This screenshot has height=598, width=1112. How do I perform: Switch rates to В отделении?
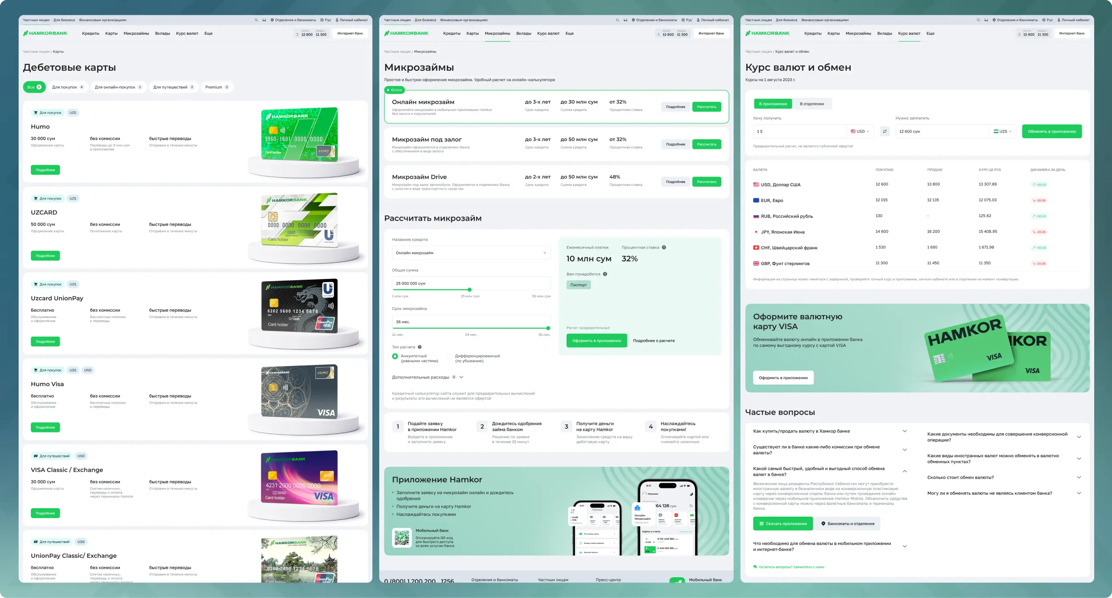click(812, 104)
